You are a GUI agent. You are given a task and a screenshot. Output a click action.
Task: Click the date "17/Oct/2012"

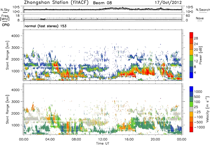(168, 3)
